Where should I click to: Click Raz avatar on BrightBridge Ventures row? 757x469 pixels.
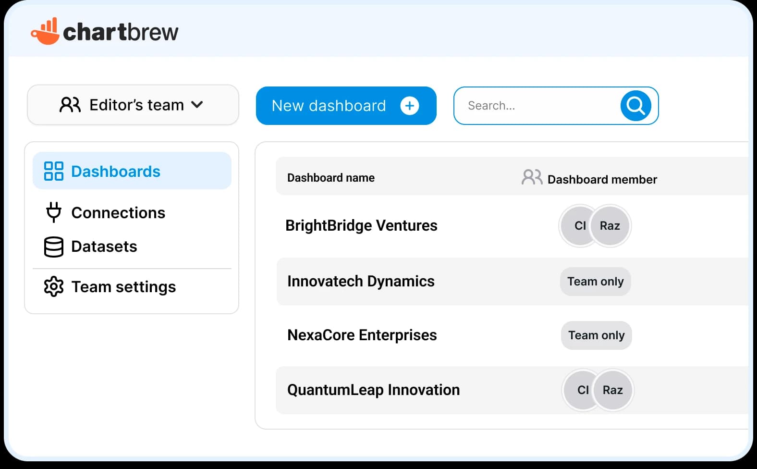tap(610, 226)
